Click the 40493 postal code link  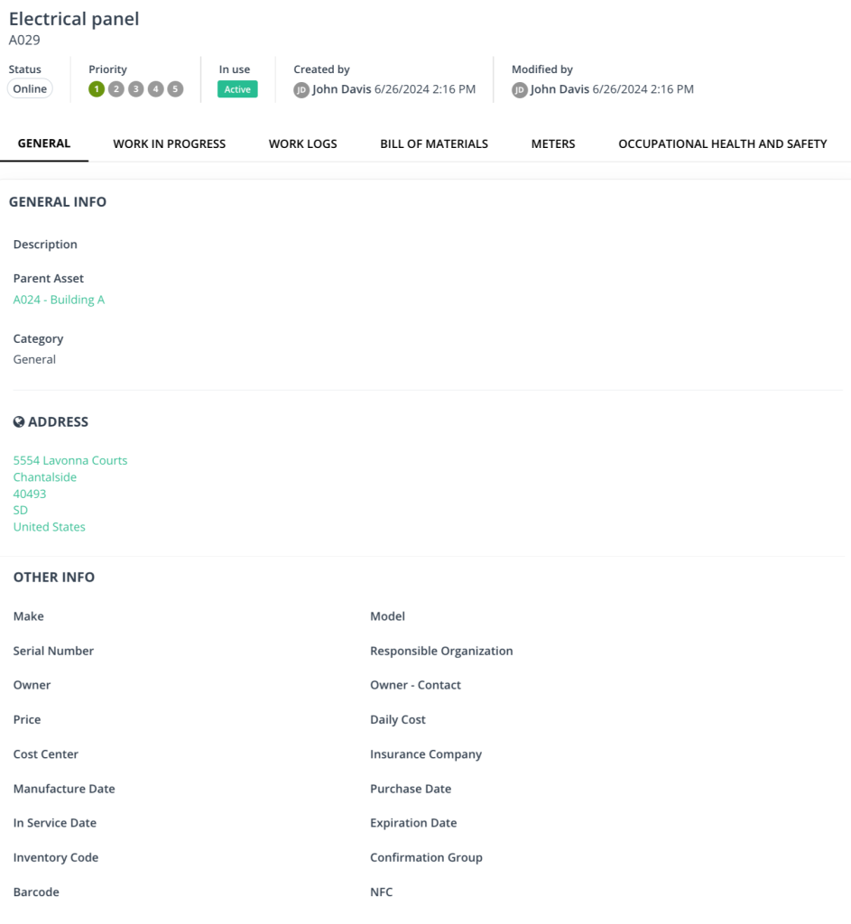coord(29,494)
